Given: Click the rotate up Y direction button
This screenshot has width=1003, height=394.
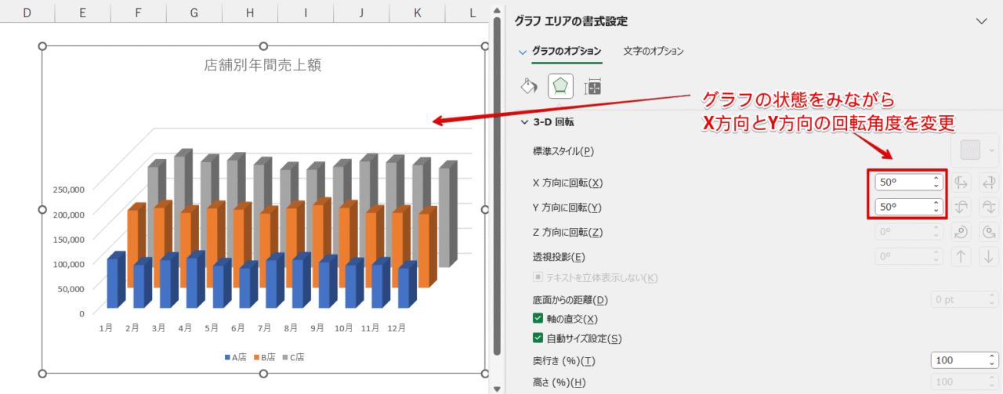Looking at the screenshot, I should point(961,208).
